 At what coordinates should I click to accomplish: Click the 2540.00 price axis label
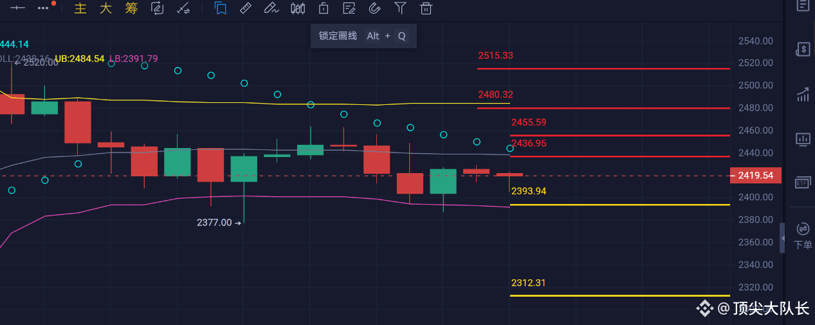click(x=755, y=41)
